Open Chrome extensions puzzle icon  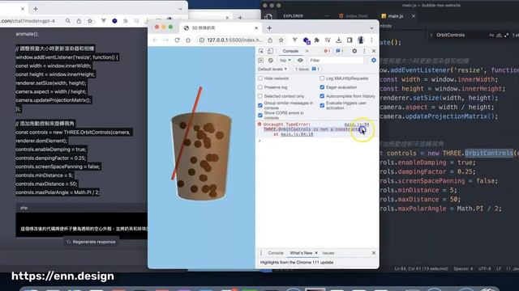click(317, 40)
